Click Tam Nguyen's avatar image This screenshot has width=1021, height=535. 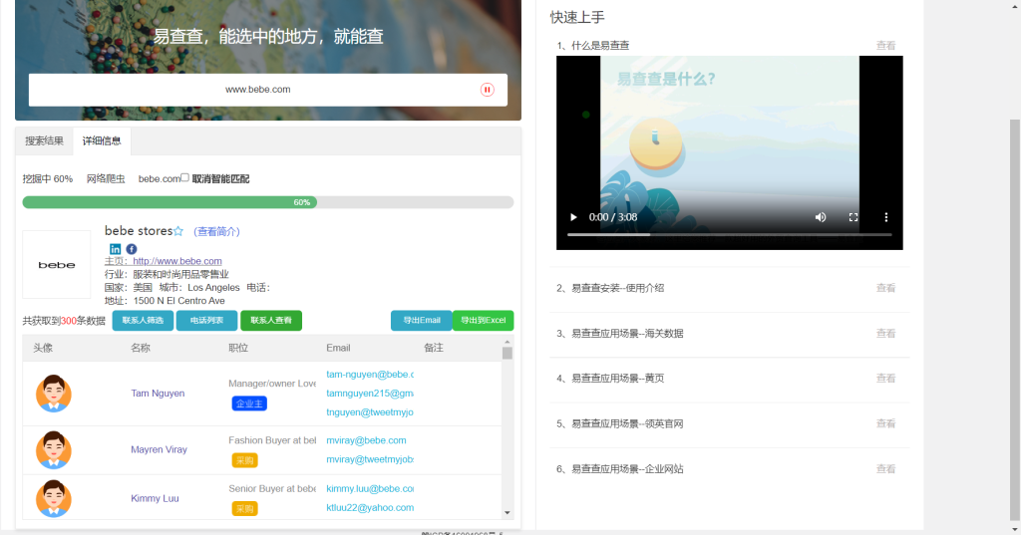(x=53, y=393)
